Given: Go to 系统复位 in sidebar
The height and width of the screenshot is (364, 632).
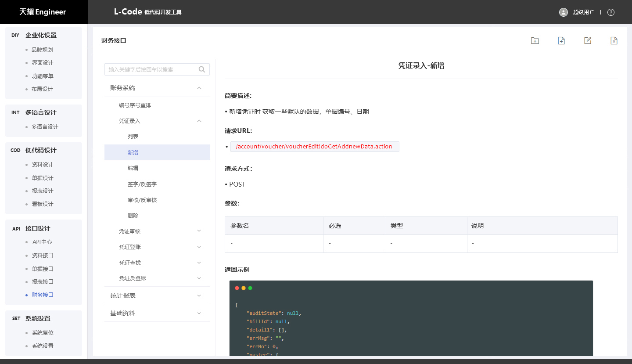Looking at the screenshot, I should (x=43, y=333).
